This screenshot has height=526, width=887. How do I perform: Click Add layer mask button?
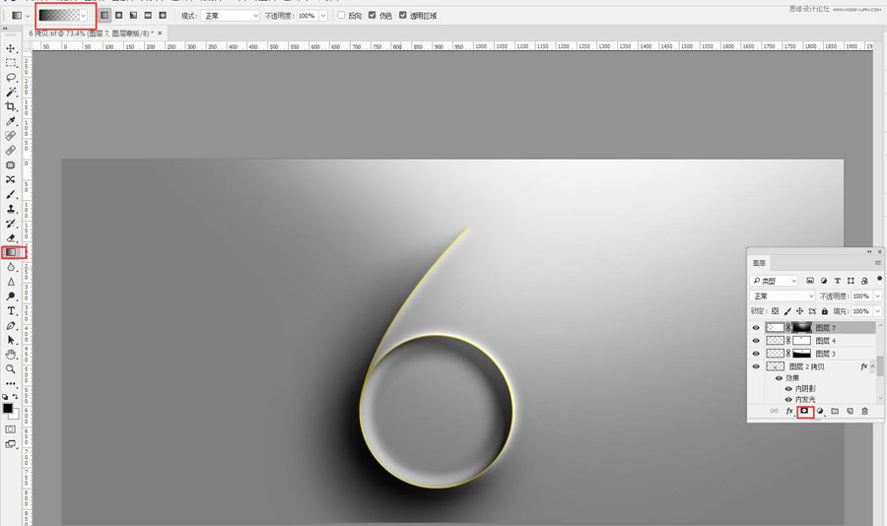click(x=804, y=411)
